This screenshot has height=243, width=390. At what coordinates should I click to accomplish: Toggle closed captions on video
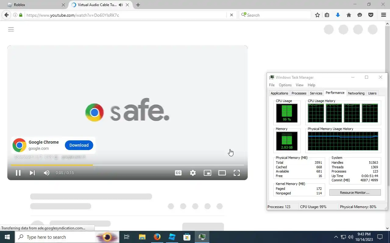pos(178,173)
